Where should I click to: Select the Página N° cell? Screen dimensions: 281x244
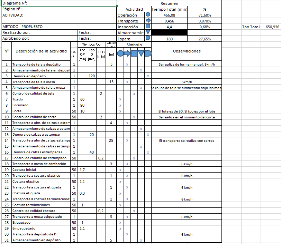click(59, 9)
